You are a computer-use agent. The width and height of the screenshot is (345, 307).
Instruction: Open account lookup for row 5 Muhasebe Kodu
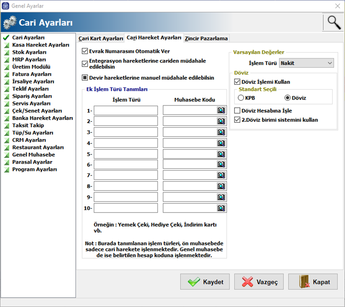(221, 154)
